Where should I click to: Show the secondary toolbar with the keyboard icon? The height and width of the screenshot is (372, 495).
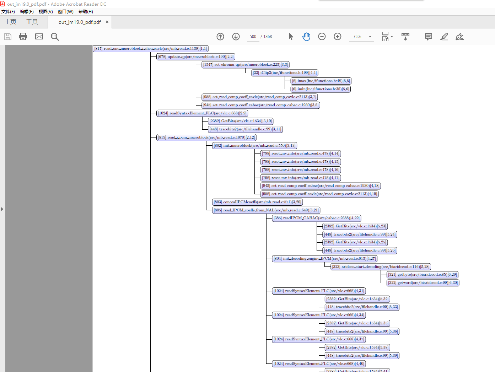pyautogui.click(x=405, y=36)
